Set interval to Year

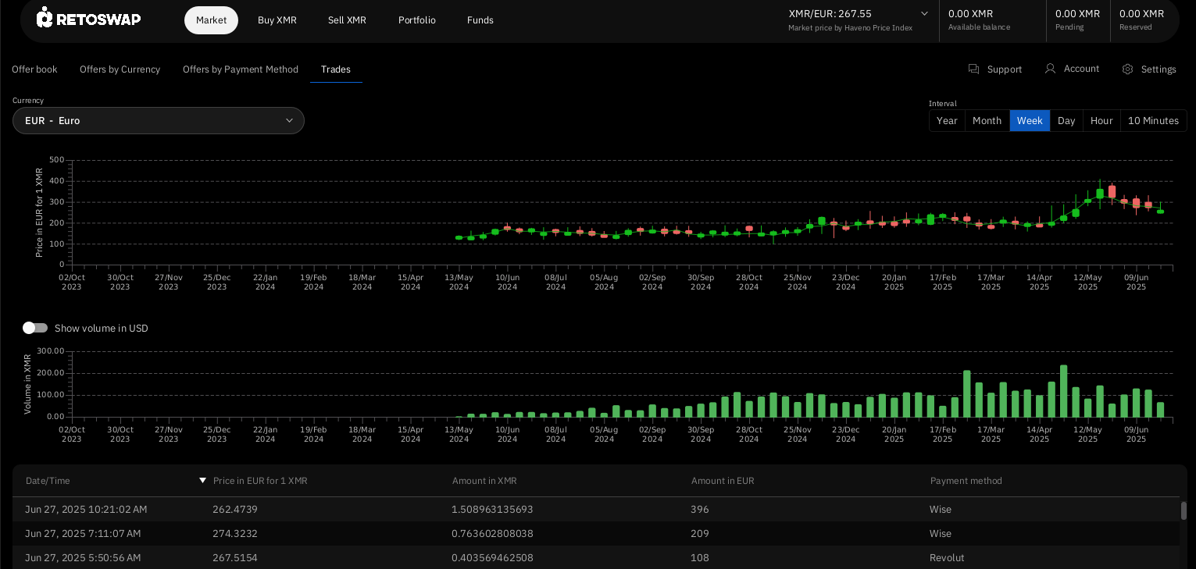pyautogui.click(x=947, y=120)
